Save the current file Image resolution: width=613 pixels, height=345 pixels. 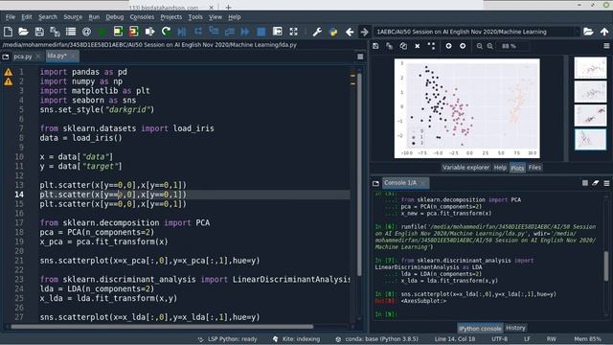39,32
